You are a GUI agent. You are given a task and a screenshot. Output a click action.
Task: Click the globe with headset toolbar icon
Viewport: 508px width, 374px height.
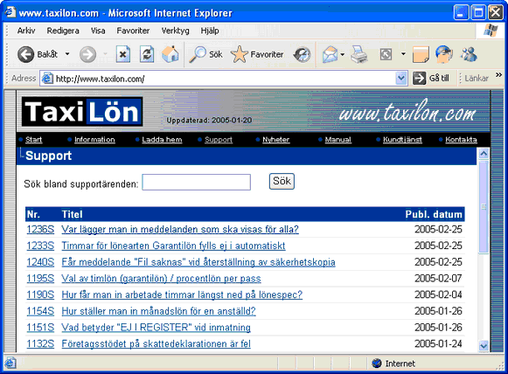(443, 54)
